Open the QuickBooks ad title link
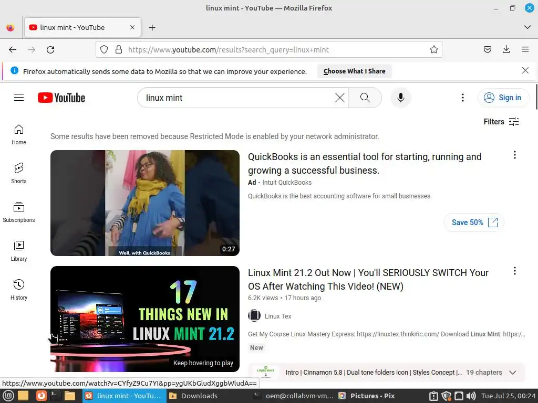Viewport: 538px width, 403px height. (365, 164)
